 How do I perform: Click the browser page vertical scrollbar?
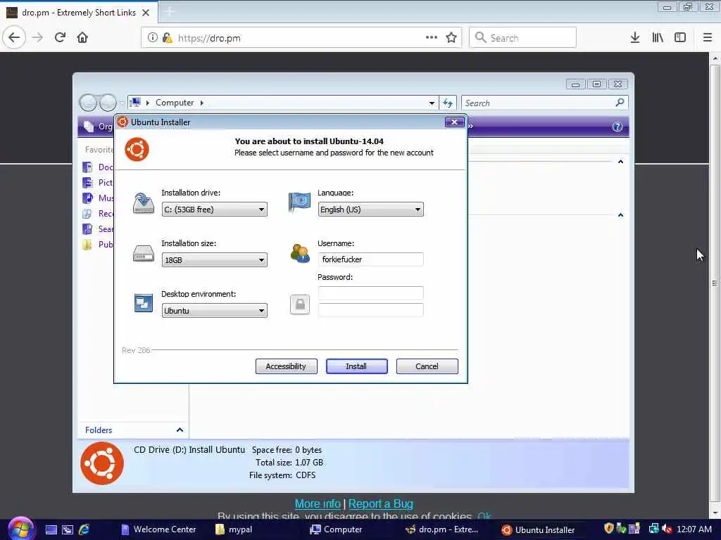(x=715, y=284)
